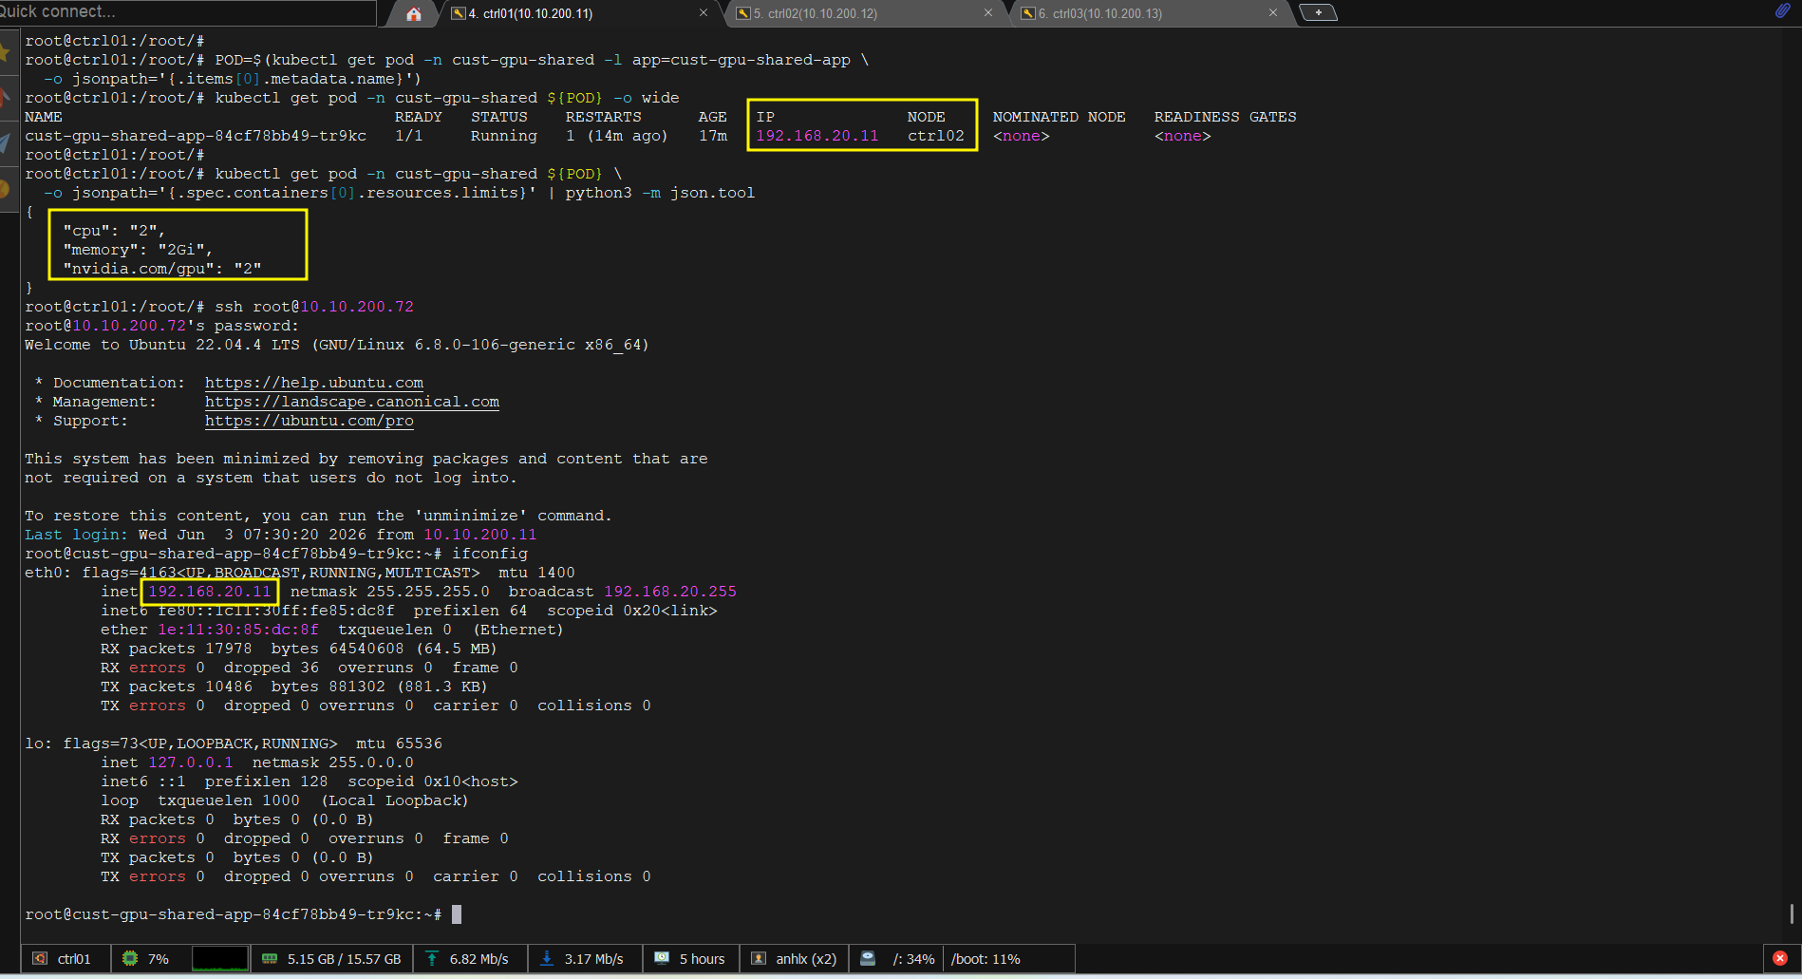Click the Quick connect input field
Viewport: 1802px width, 979px height.
tap(188, 12)
